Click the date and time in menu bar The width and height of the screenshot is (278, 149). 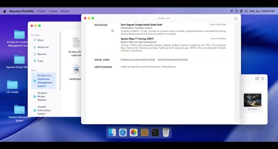[x=262, y=11]
